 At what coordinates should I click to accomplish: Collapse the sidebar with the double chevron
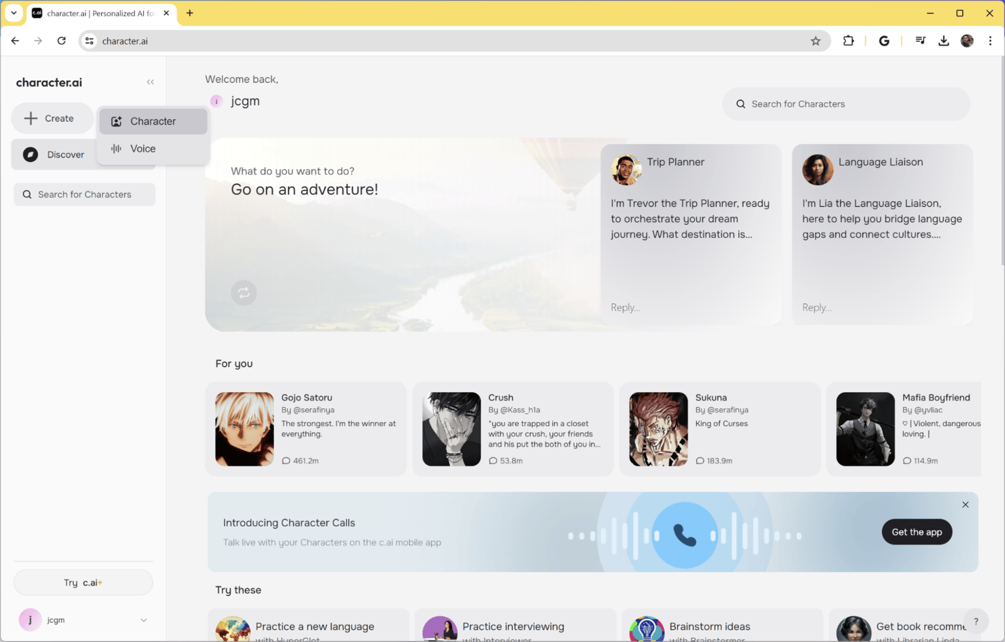tap(150, 82)
